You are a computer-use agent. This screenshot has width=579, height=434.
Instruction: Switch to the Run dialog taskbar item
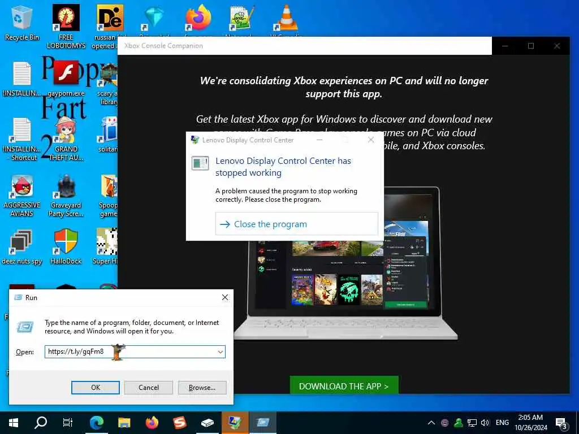(263, 423)
